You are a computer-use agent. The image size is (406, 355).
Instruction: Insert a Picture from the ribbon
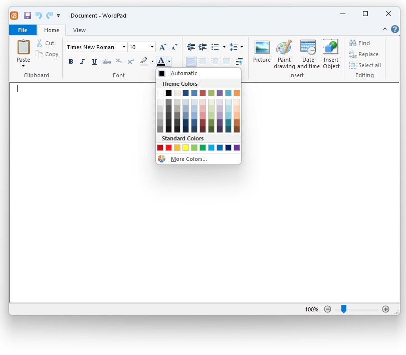coord(262,48)
